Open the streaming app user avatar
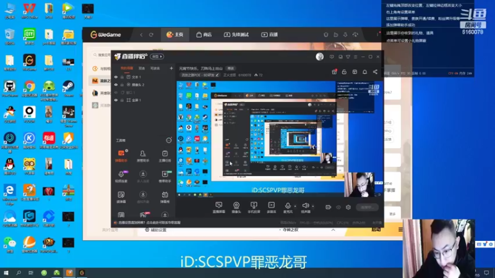The image size is (495, 278). pyautogui.click(x=319, y=57)
